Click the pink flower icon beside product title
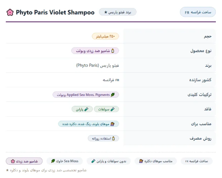Viewport: 222px width, 178px height. [x=10, y=12]
